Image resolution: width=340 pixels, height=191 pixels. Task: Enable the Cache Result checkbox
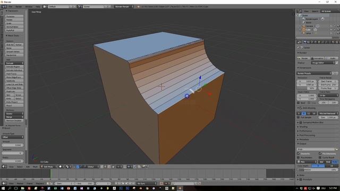[x=320, y=158]
